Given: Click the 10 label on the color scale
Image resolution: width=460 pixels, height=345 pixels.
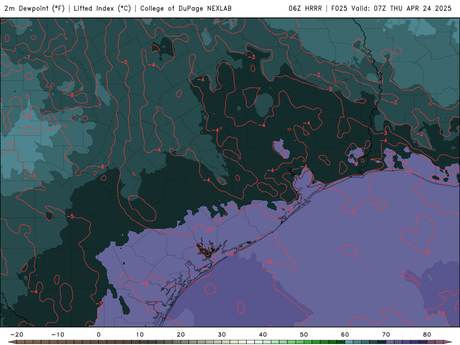Looking at the screenshot, I should coord(140,335).
